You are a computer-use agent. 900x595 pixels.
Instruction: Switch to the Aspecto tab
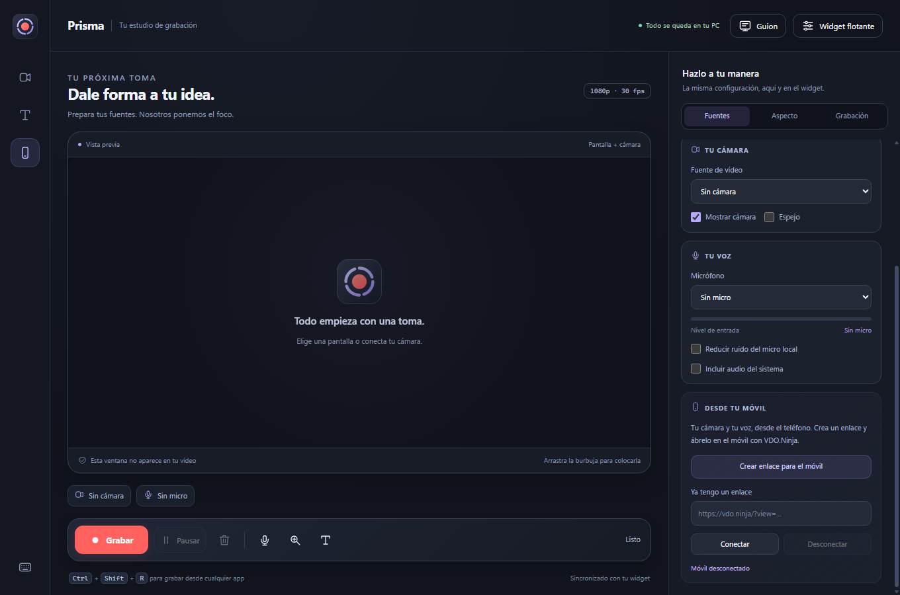pos(784,116)
